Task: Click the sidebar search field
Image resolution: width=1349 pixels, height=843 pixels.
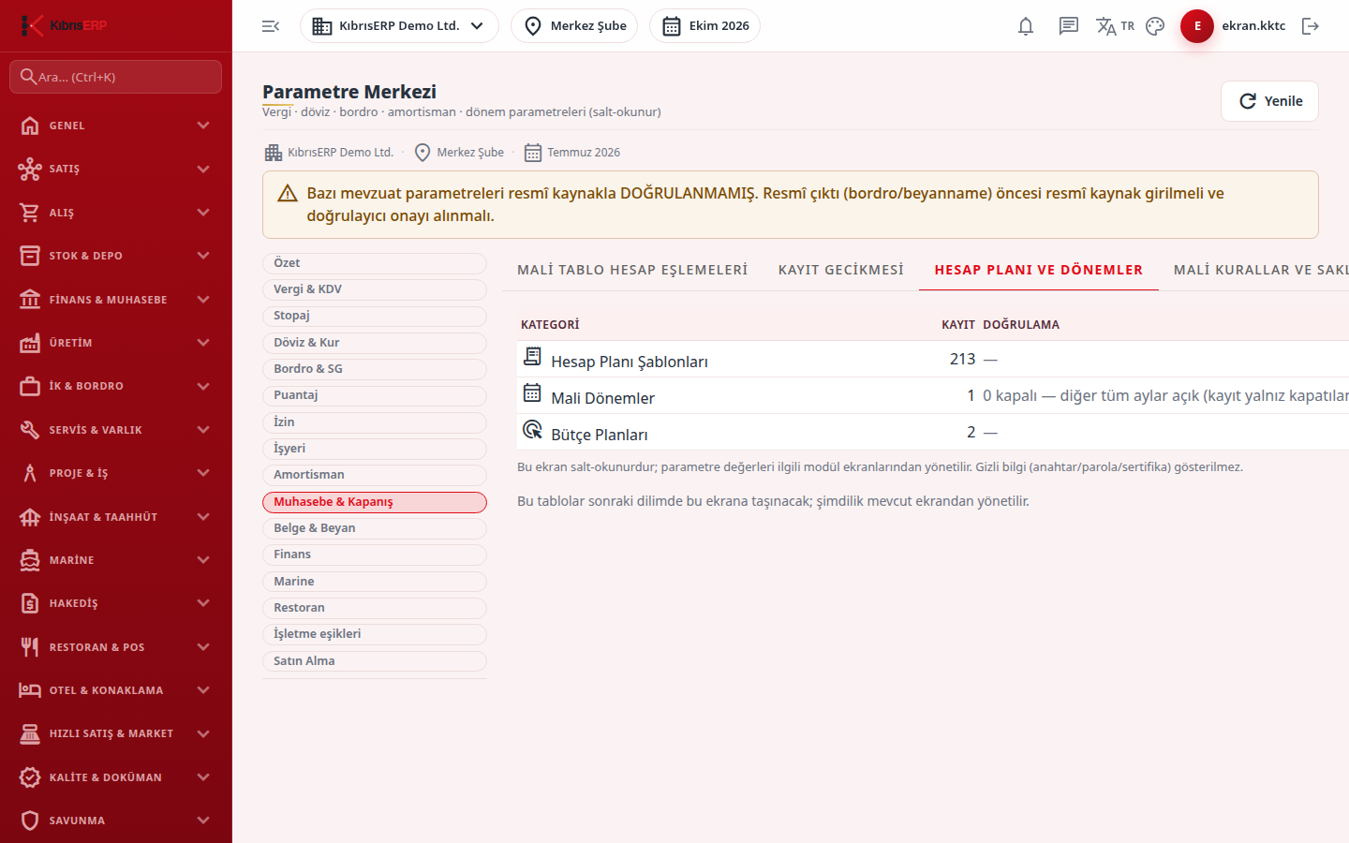Action: (116, 77)
